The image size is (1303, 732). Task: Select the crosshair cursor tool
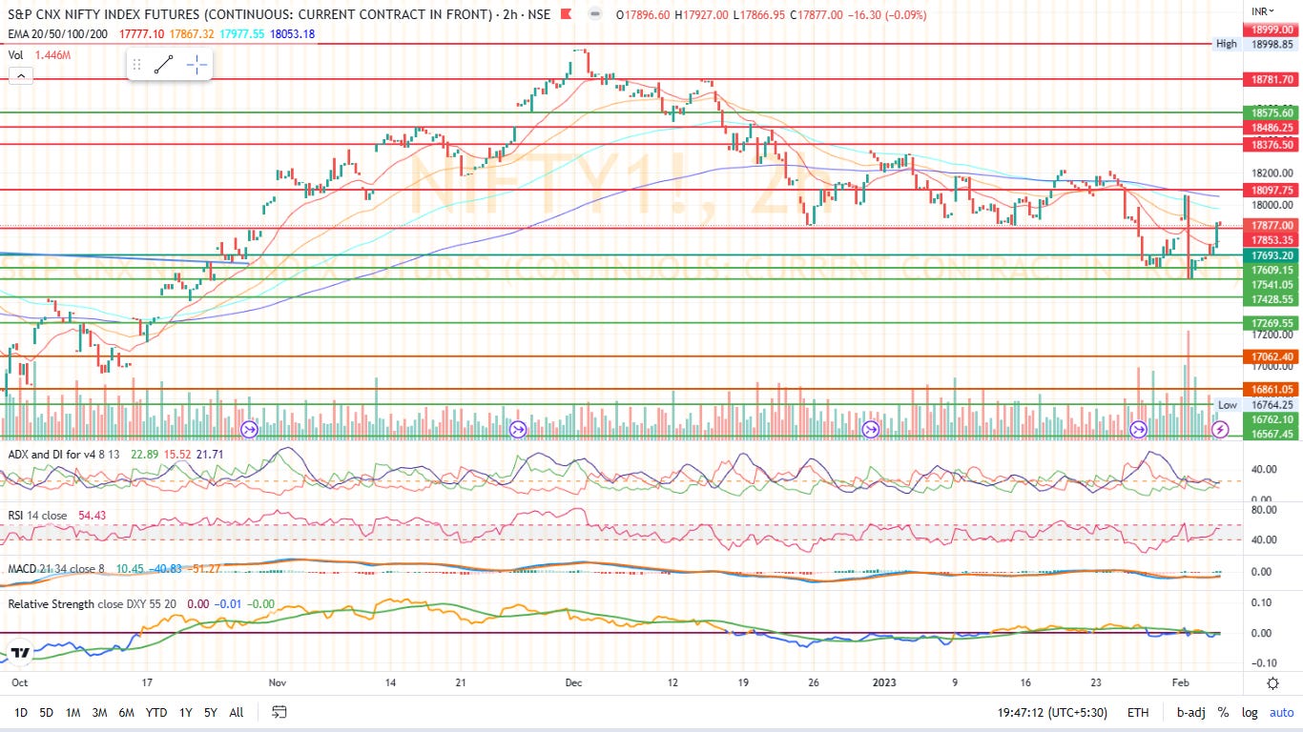(x=196, y=65)
